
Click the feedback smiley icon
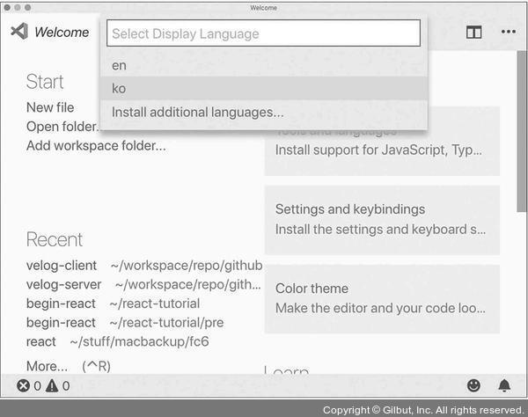(x=473, y=385)
